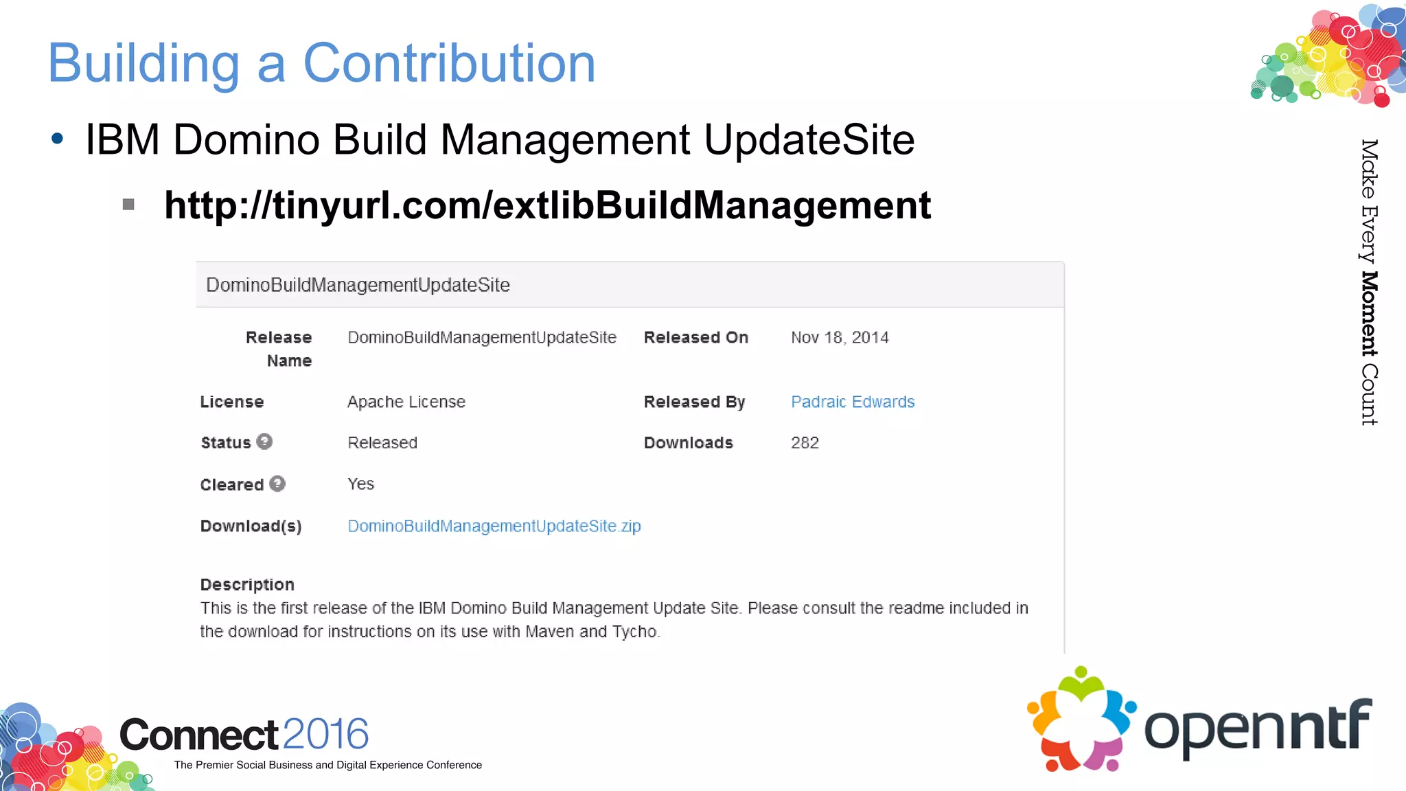This screenshot has height=791, width=1406.
Task: Click the 'Building a Contribution' slide title
Action: tap(321, 63)
